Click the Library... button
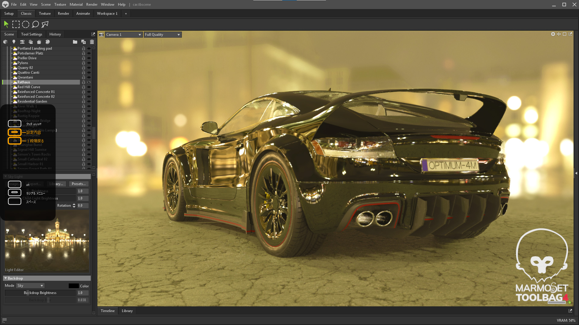The width and height of the screenshot is (579, 325). (56, 184)
